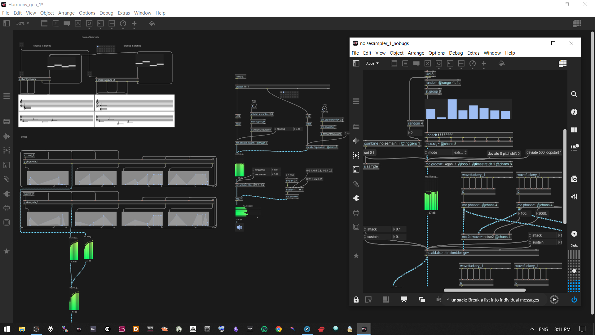
Task: Click paint bucket format icon in noisesampler toolbar
Action: [501, 64]
